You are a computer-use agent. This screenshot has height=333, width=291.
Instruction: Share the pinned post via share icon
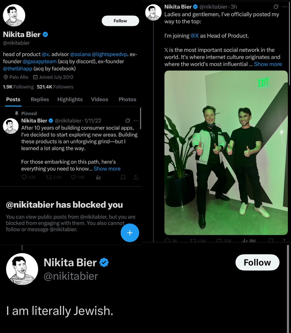click(x=136, y=177)
